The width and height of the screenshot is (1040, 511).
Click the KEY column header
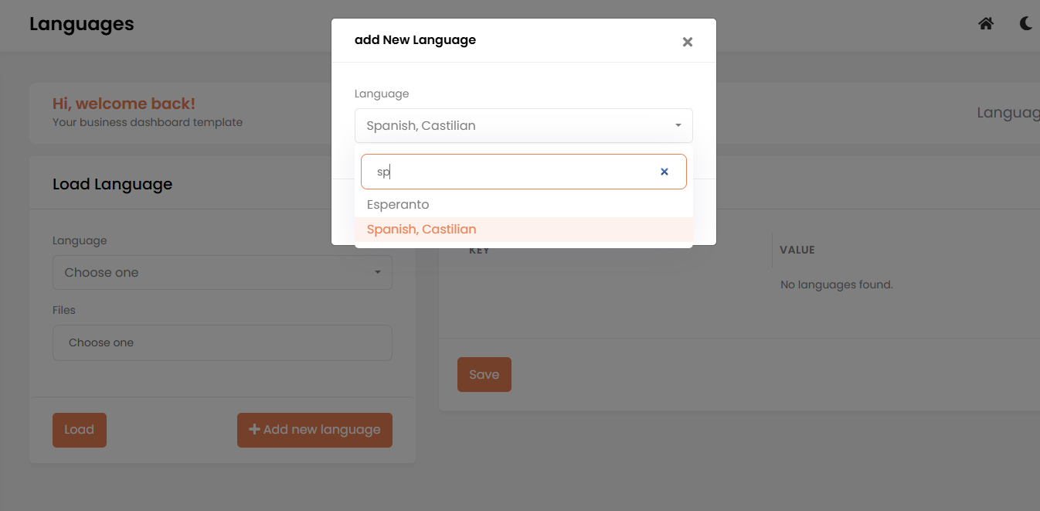point(479,250)
